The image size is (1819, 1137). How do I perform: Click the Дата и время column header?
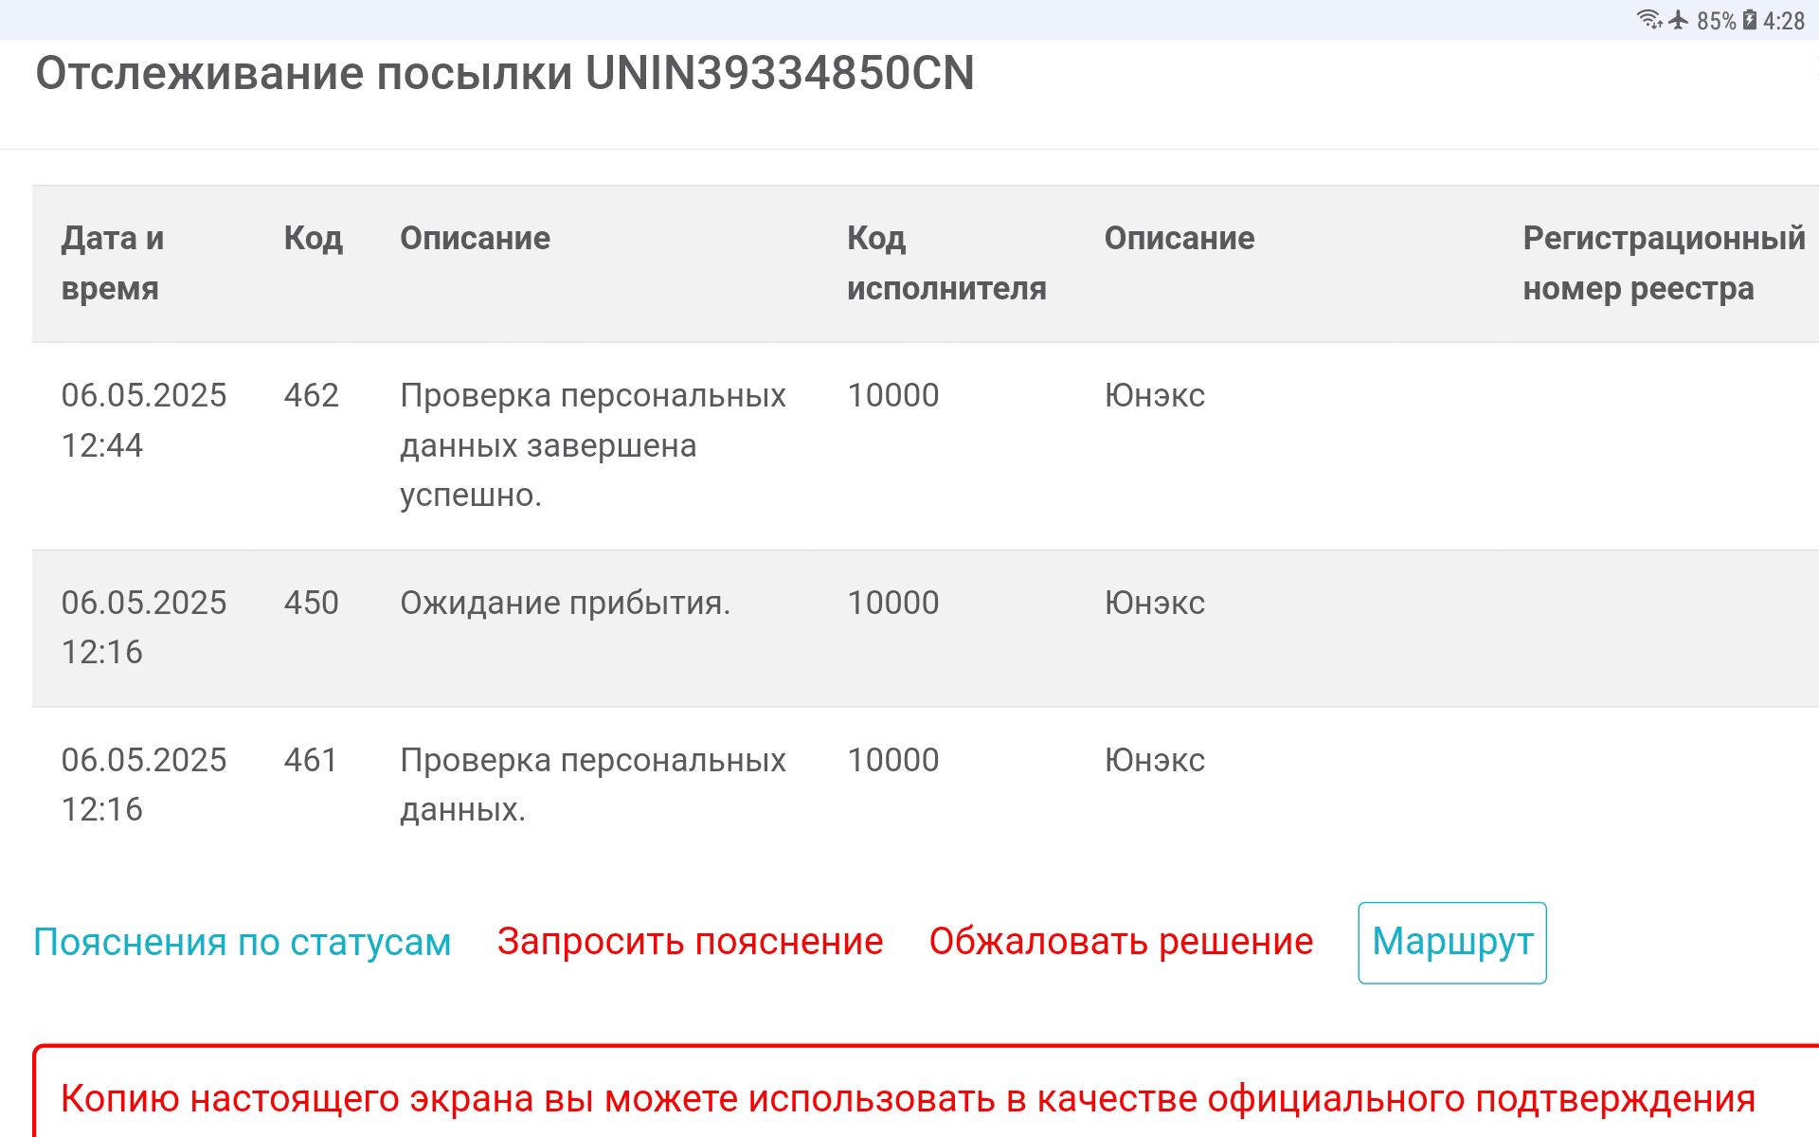[113, 263]
